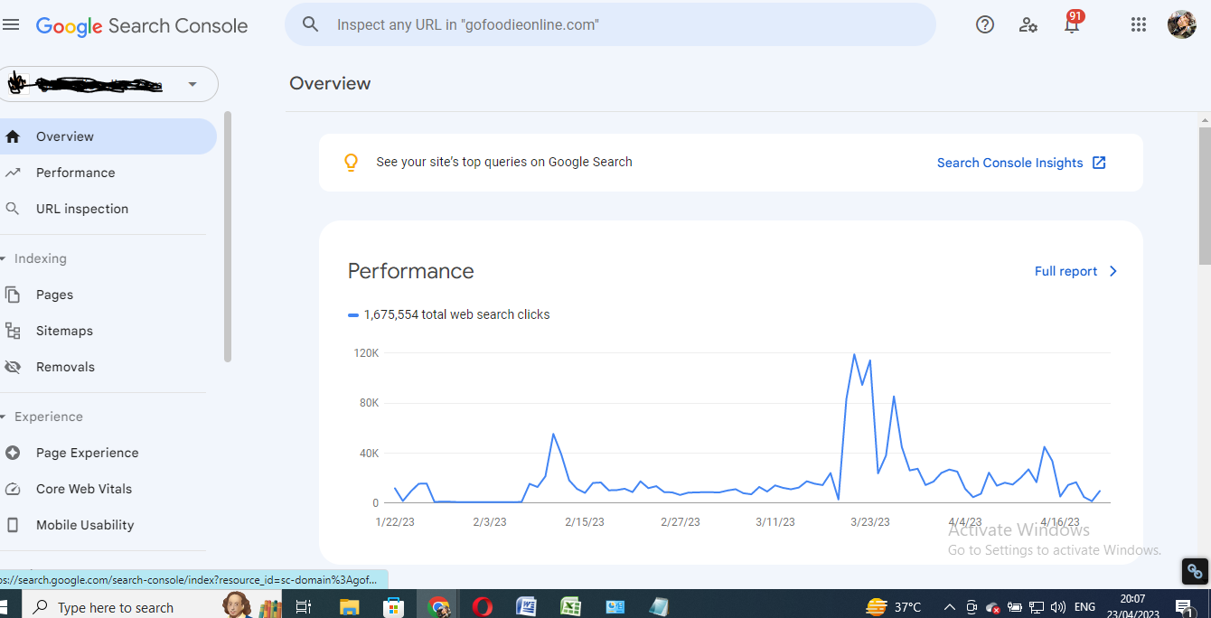Expand the property selector dropdown

(192, 83)
